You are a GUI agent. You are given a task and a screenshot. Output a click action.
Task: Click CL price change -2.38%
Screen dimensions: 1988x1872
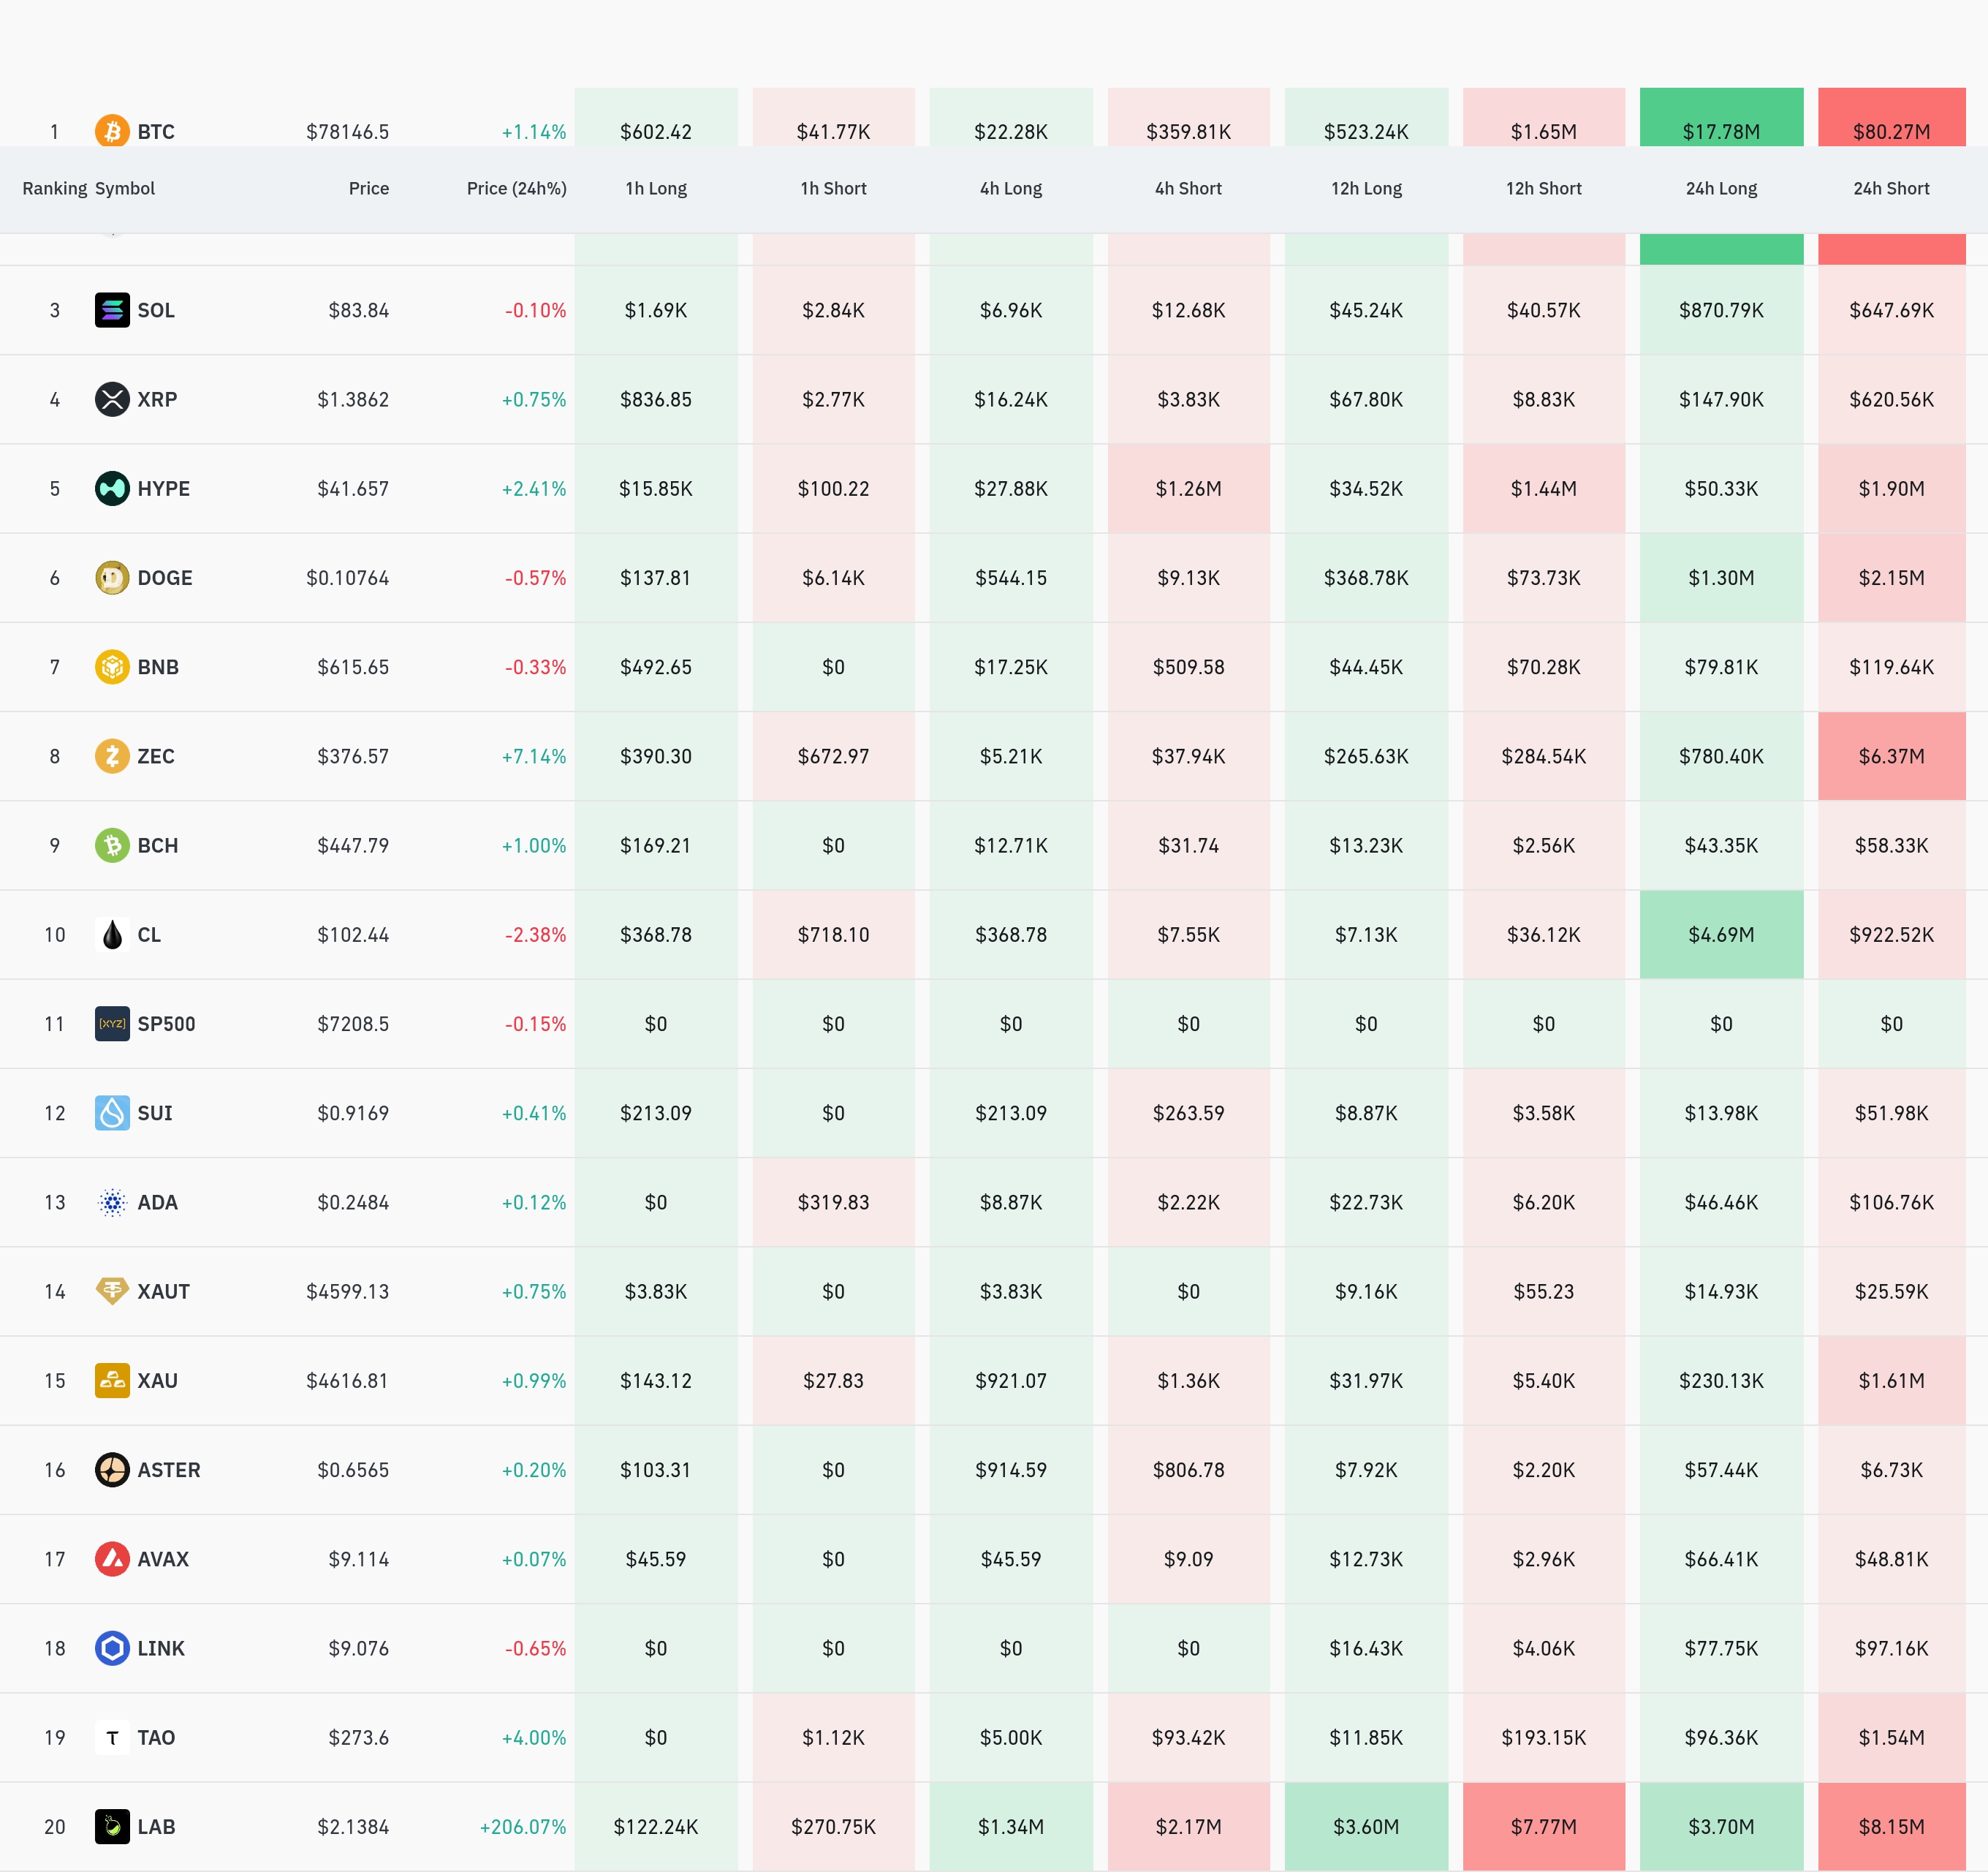536,935
